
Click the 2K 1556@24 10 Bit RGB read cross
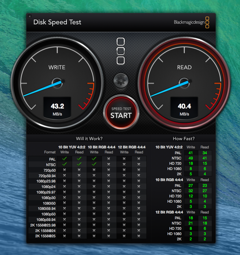tap(109, 230)
